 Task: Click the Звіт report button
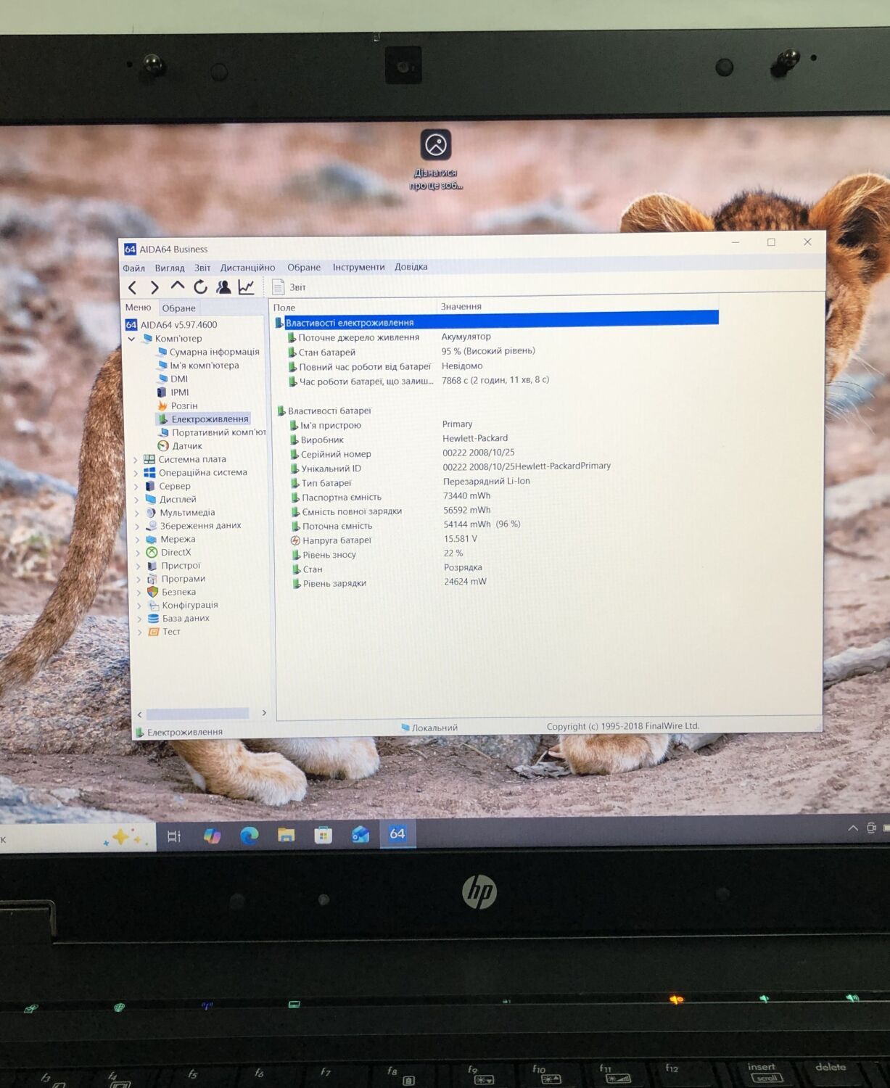(289, 287)
